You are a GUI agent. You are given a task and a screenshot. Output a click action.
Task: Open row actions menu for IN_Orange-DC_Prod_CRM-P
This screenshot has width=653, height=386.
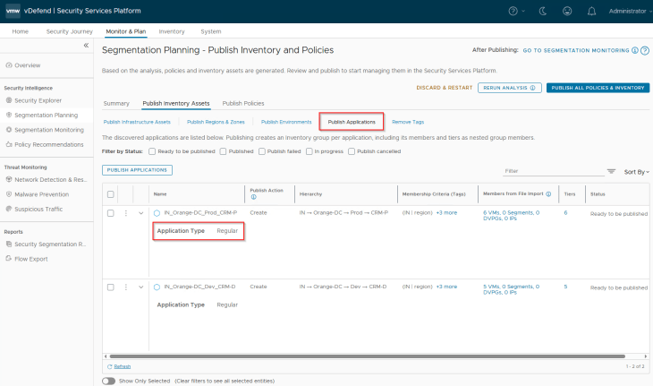point(126,212)
